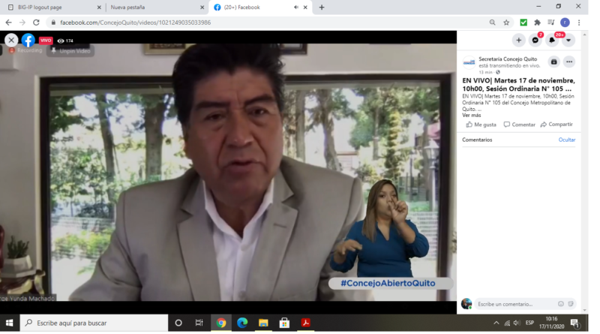Like the live video with Me gusta
This screenshot has height=334, width=600.
[x=481, y=125]
